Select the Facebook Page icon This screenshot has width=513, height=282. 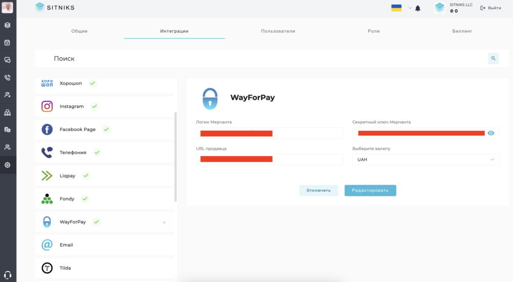coord(47,130)
